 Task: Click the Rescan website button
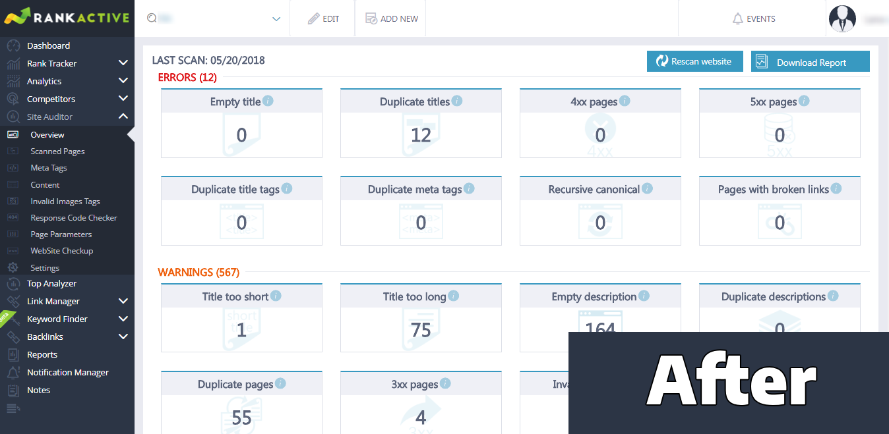[x=695, y=61]
